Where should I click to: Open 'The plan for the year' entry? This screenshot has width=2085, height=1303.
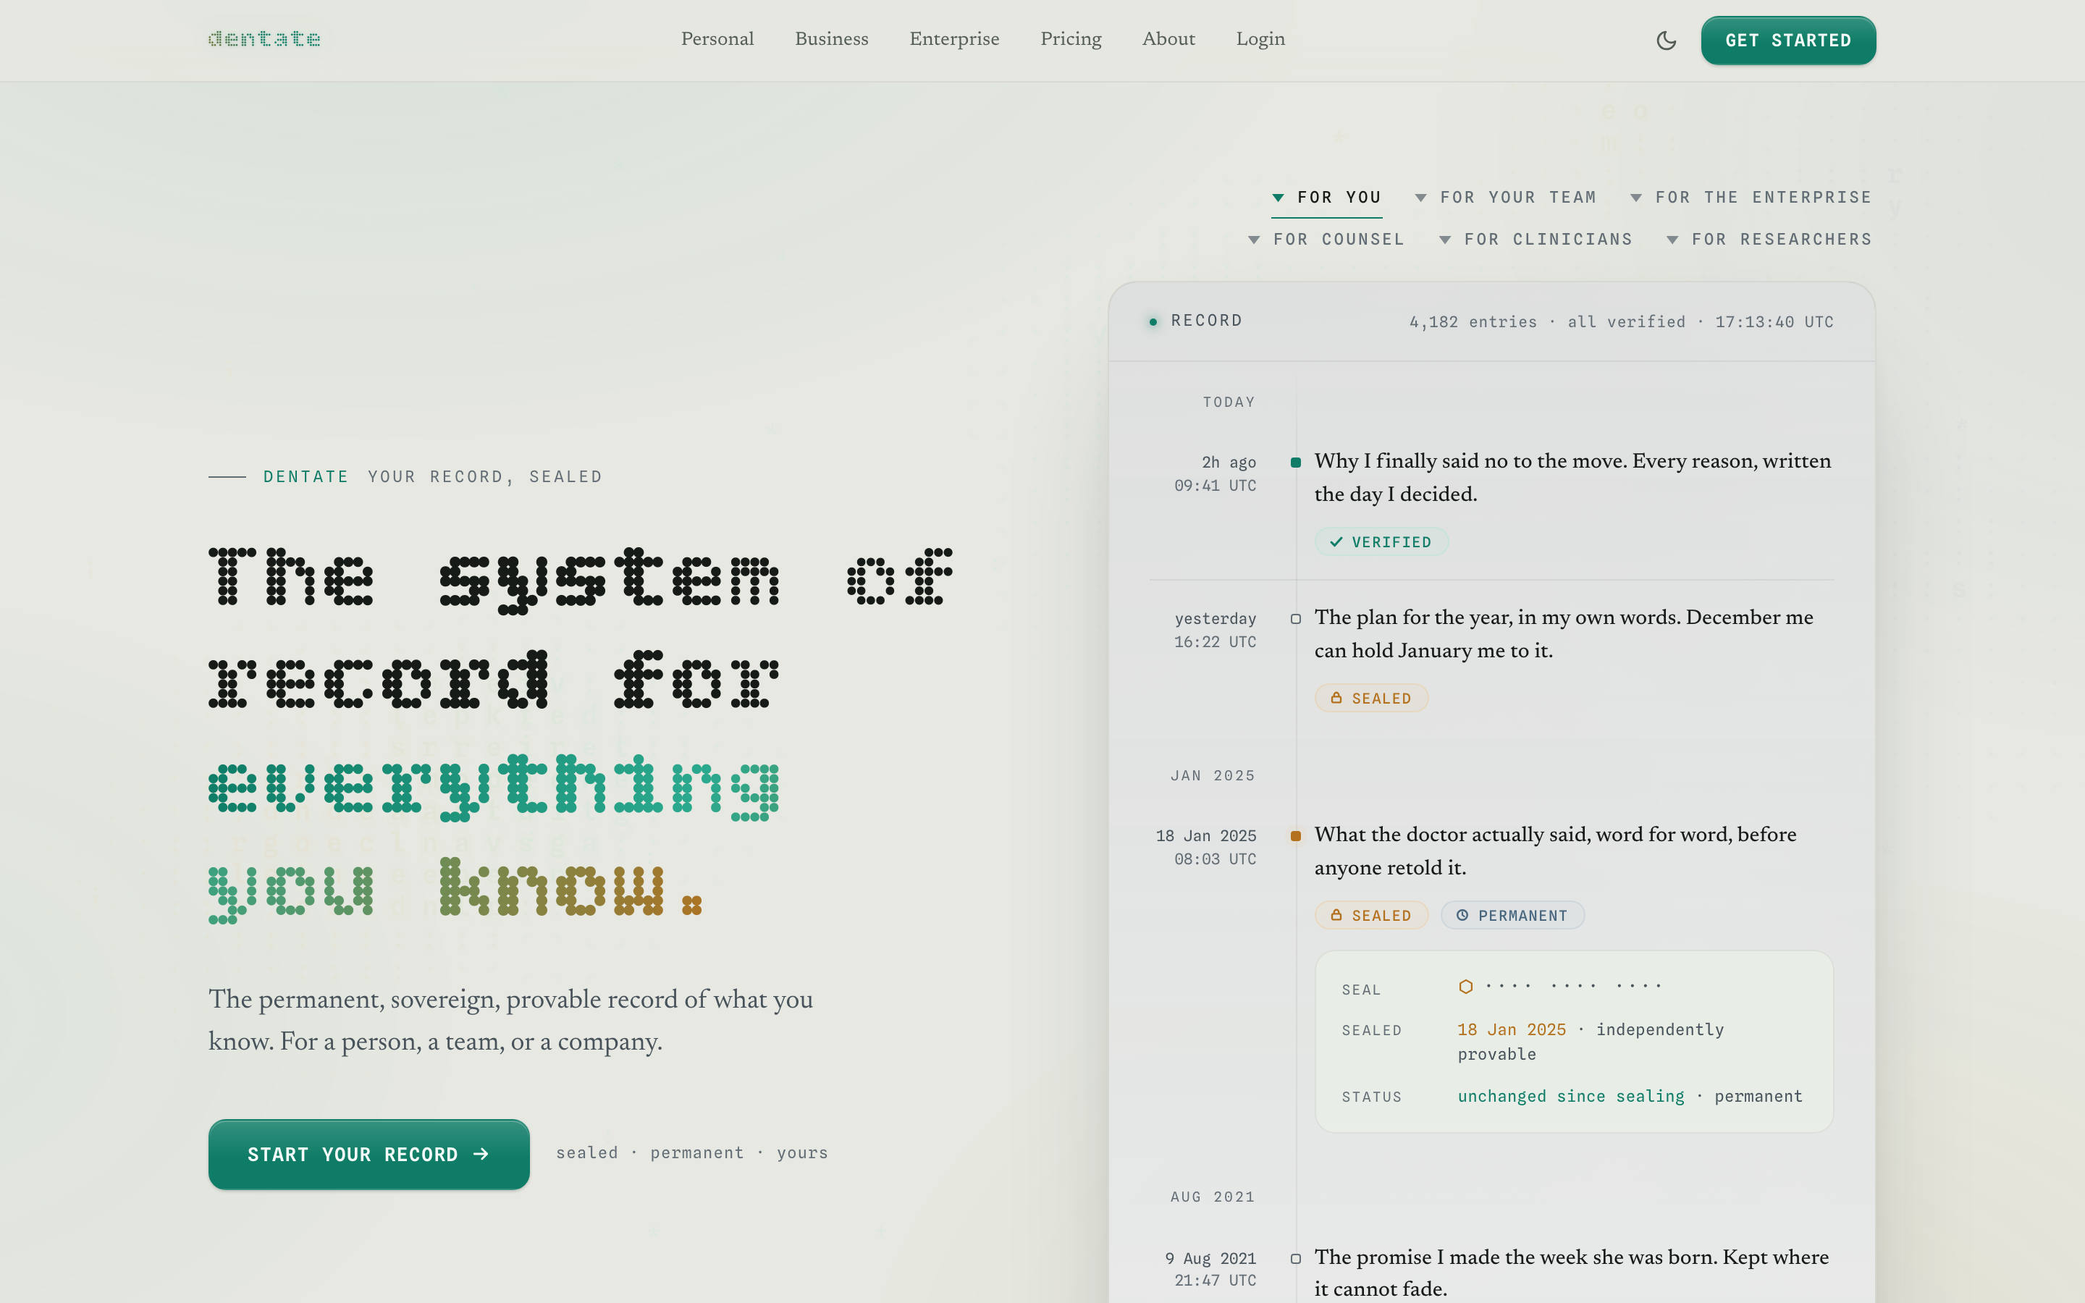[1564, 633]
